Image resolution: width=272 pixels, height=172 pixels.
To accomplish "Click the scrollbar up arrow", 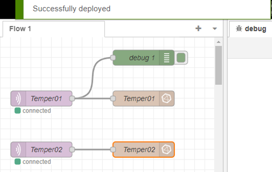I will click(x=218, y=42).
